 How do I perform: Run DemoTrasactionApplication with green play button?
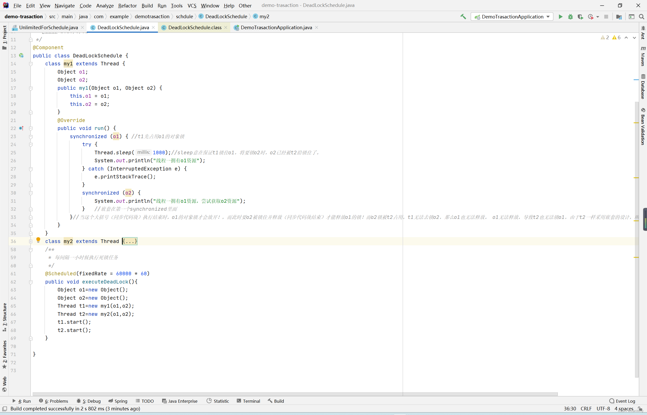(x=561, y=17)
